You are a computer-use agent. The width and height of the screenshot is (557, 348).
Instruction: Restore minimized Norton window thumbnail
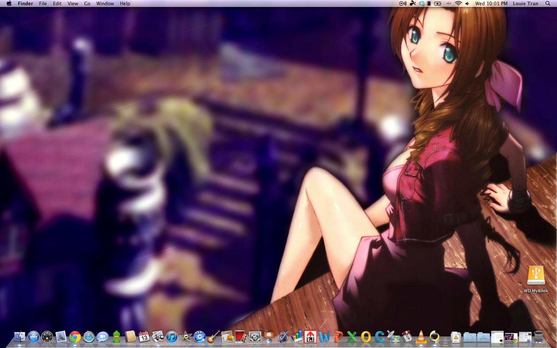497,337
